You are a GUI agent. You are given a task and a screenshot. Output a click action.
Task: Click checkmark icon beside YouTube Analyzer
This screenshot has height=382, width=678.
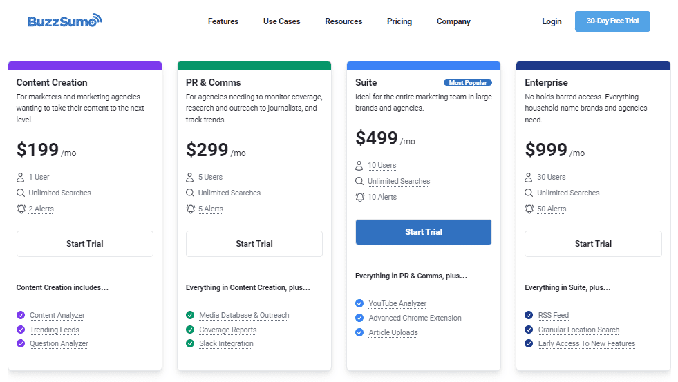359,303
